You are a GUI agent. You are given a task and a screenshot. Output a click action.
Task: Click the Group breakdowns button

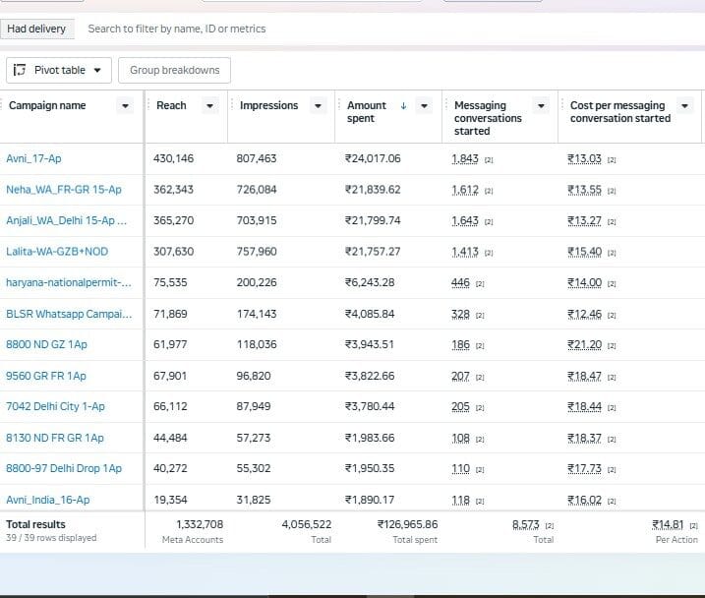coord(174,70)
